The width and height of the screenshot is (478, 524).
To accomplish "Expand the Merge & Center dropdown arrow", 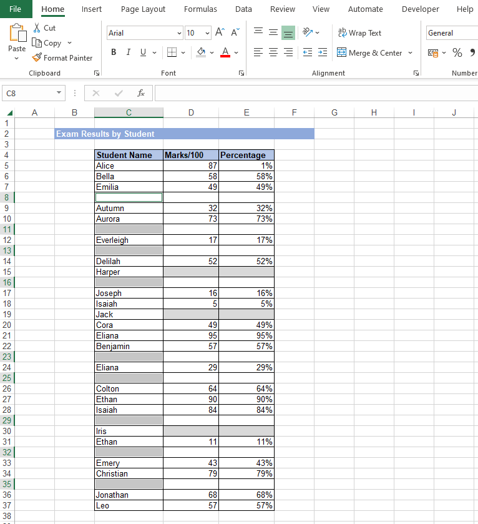I will click(410, 52).
